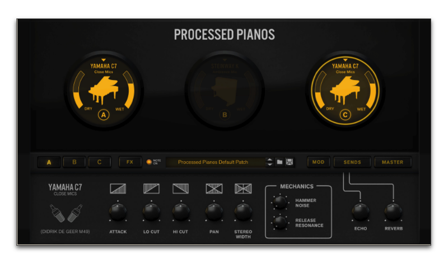Click the orange Note On indicator light

(x=149, y=162)
